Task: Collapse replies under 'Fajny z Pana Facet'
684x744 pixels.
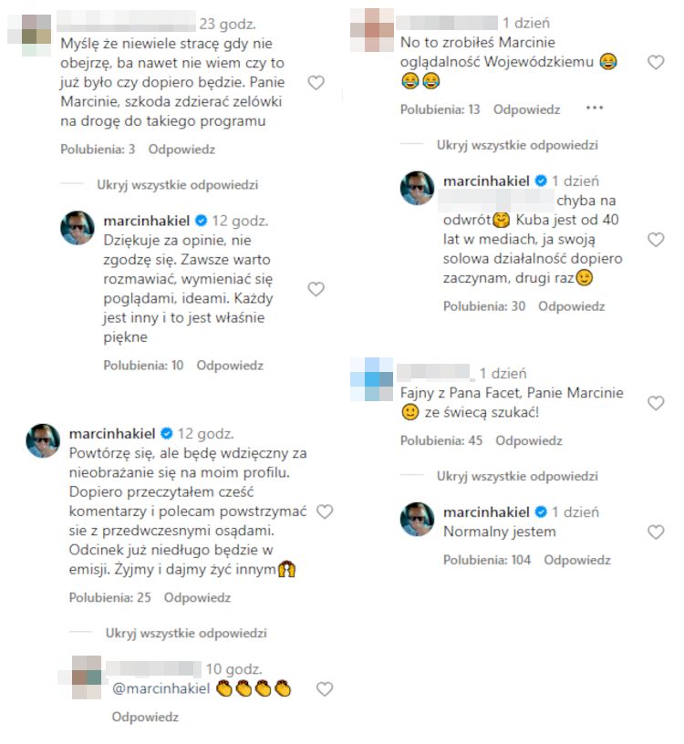Action: tap(517, 476)
